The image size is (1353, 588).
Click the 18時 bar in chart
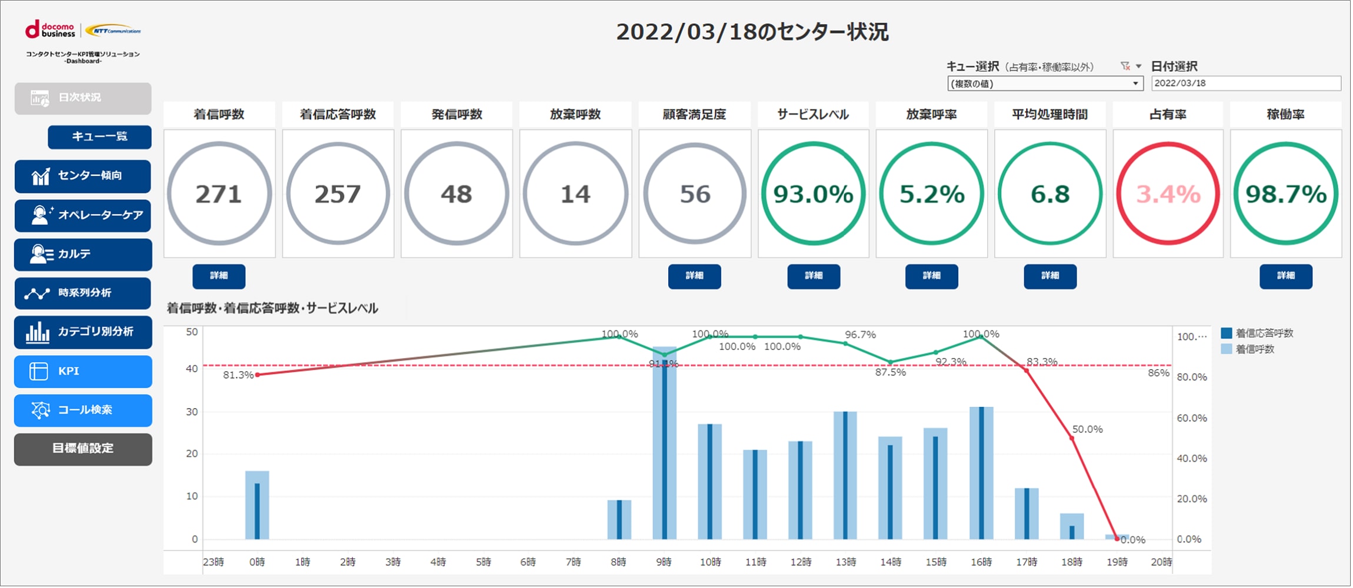tap(1072, 527)
